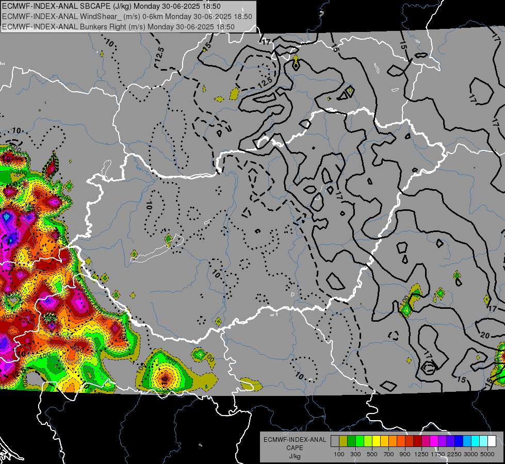The width and height of the screenshot is (505, 464).
Task: Click the WindShear 0-6km title line
Action: pos(127,16)
